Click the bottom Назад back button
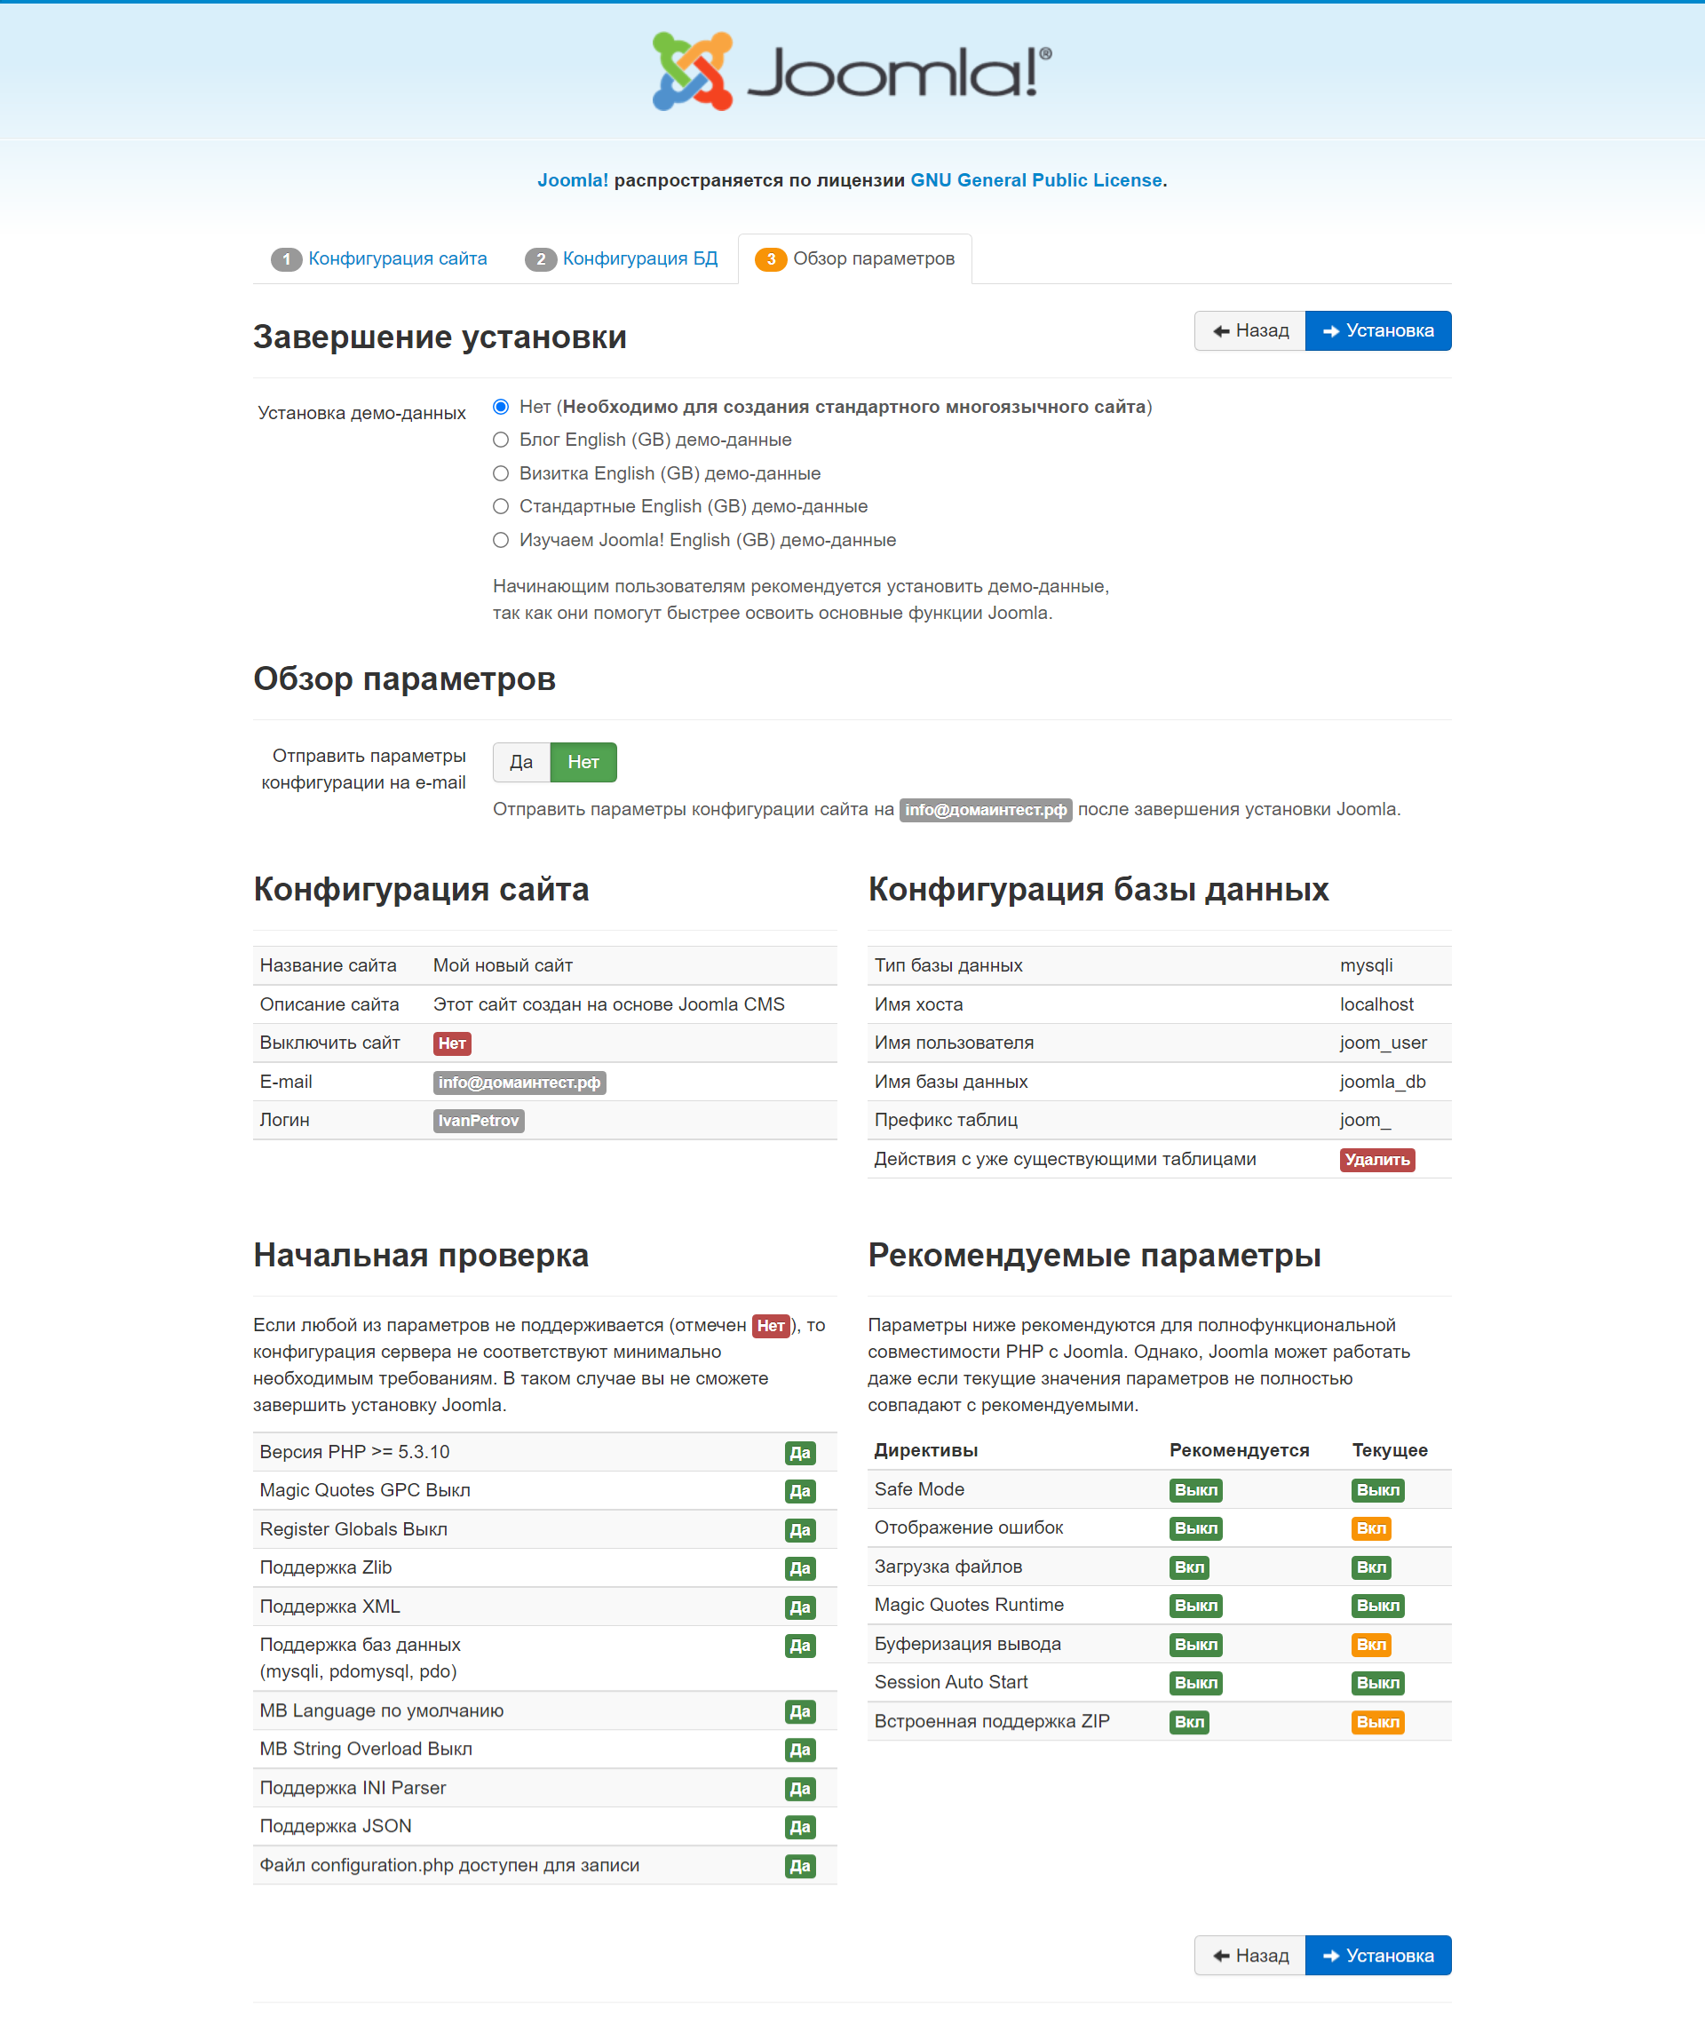The width and height of the screenshot is (1705, 2031). coord(1249,1956)
